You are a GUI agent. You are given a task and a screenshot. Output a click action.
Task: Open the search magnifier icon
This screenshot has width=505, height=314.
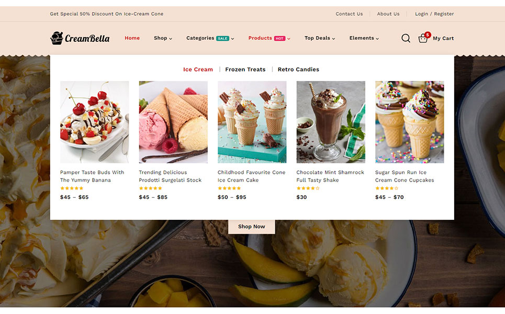click(406, 38)
